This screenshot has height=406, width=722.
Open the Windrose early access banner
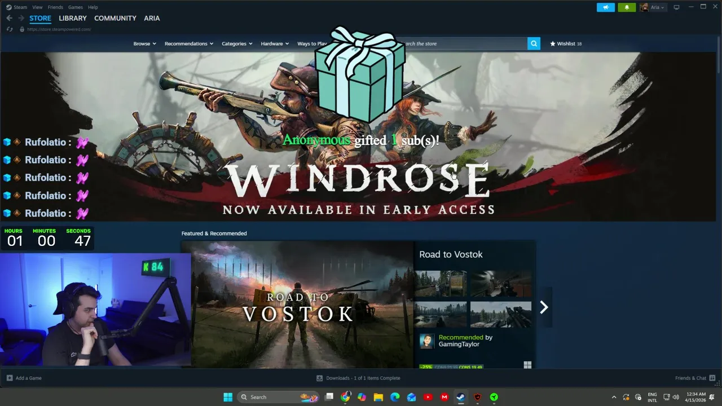click(x=359, y=136)
